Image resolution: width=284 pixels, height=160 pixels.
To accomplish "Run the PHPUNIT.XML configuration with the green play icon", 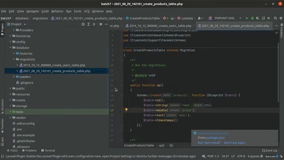I will point(247,18).
